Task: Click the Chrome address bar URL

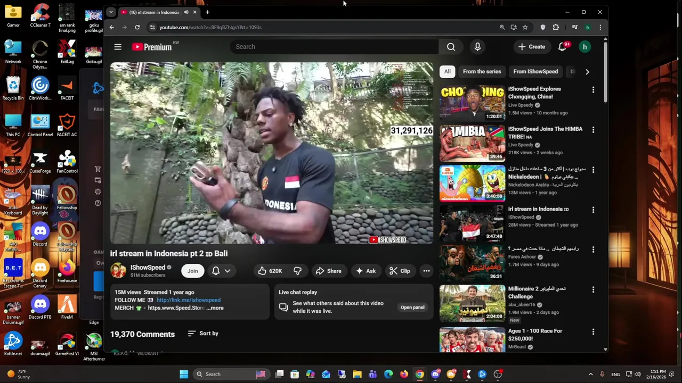Action: [x=210, y=27]
